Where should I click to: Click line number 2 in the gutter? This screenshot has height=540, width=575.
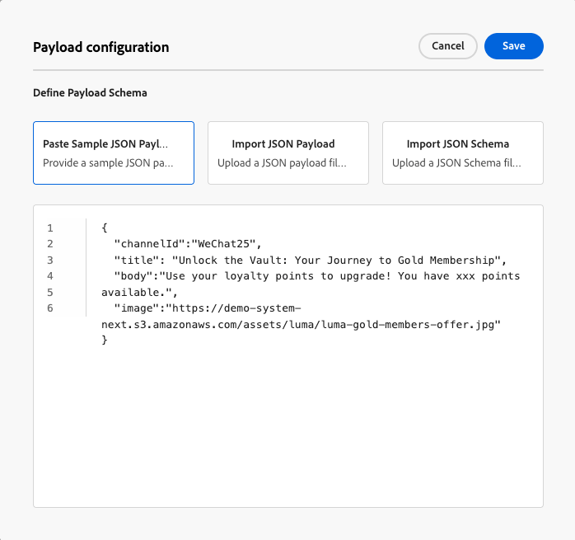pos(50,244)
